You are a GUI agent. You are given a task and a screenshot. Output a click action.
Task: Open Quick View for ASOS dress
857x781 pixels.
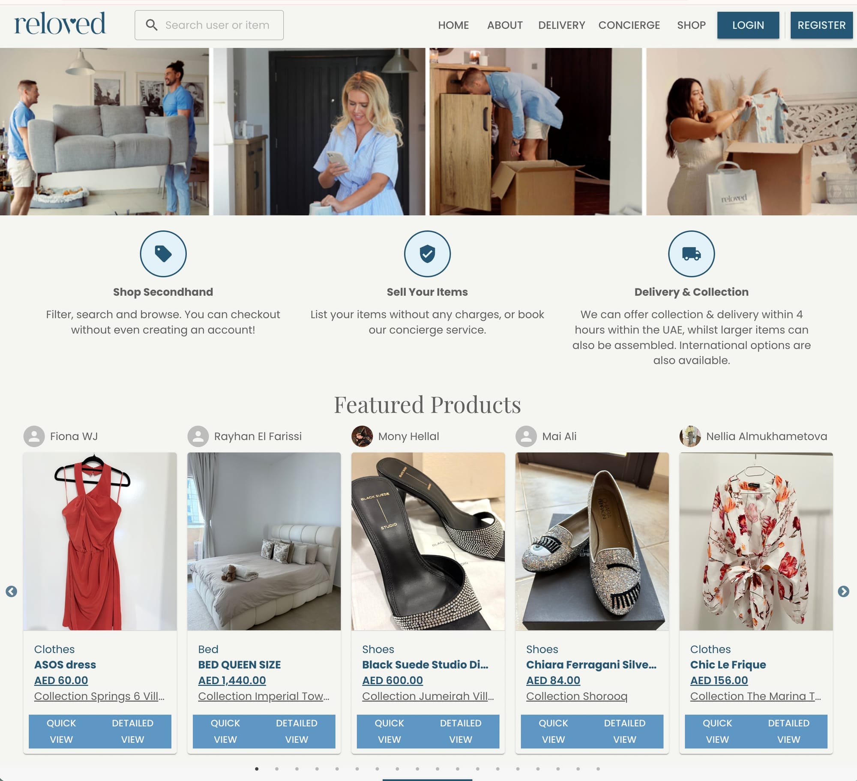point(61,731)
